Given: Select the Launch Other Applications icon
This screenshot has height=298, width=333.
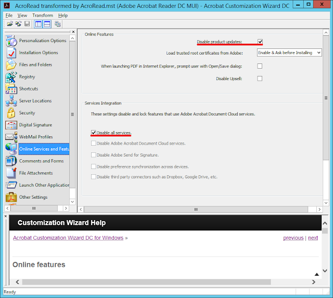Looking at the screenshot, I should pos(11,185).
